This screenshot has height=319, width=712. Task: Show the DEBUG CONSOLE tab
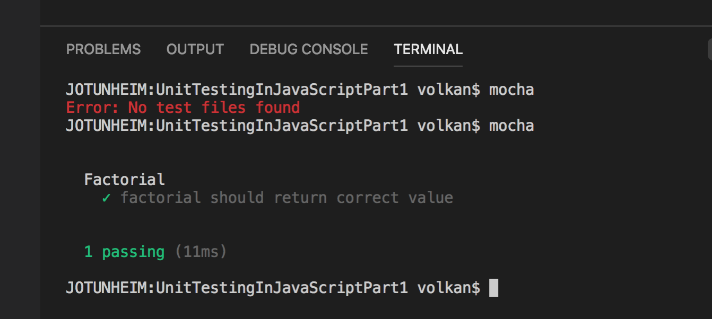[308, 49]
